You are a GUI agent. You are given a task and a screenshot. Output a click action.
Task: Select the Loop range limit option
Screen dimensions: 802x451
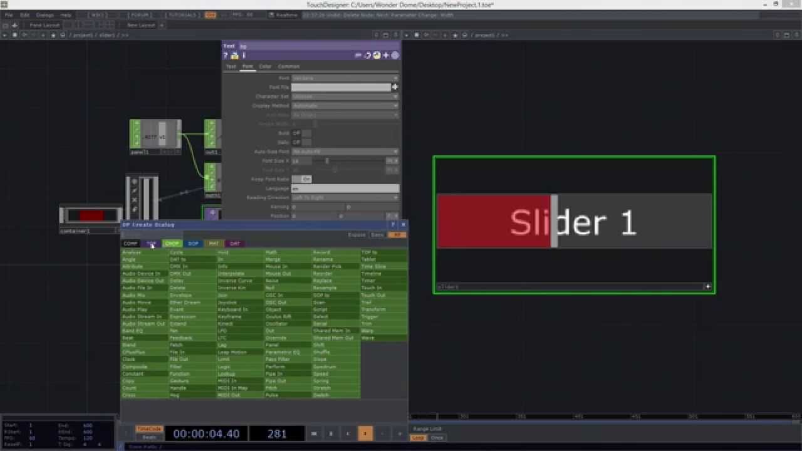(417, 438)
